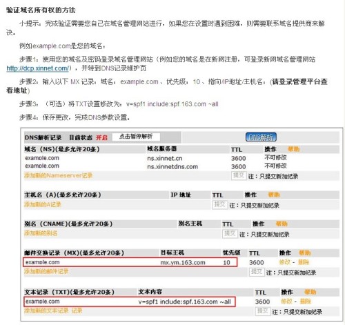Screen dimensions: 345x325
Task: Click 不可修改 in the ns.xinnetdns.com row
Action: [275, 166]
